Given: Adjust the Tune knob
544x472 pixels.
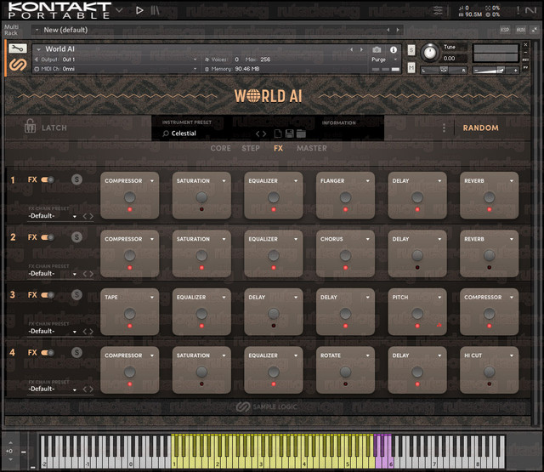Looking at the screenshot, I should [430, 53].
